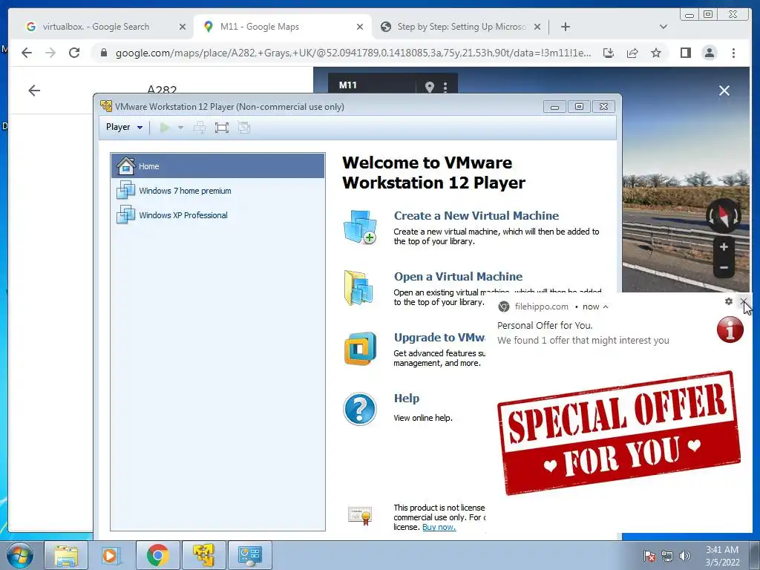Screen dimensions: 760x570
Task: Click the red info icon in notification
Action: (730, 330)
